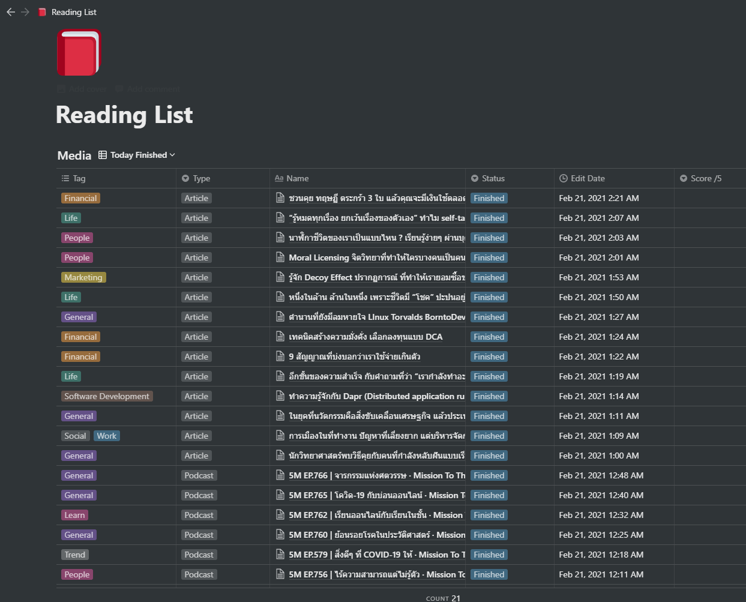
Task: Click the COUNT 21 footer at the bottom
Action: [443, 597]
